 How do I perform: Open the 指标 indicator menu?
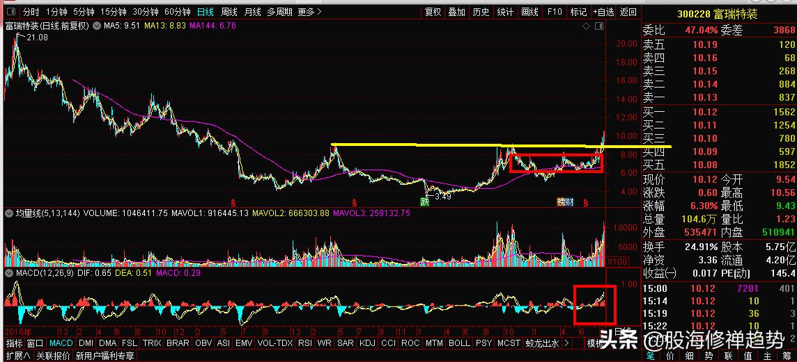pos(14,343)
